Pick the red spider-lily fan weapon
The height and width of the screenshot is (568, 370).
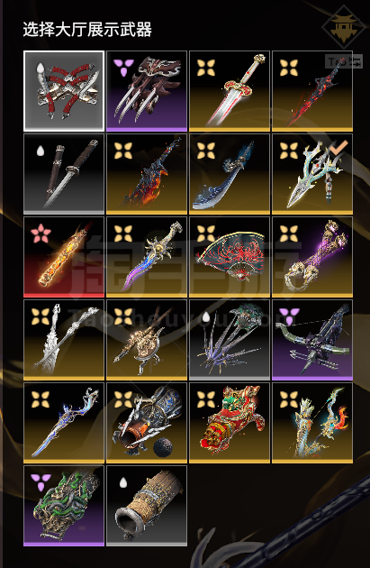click(230, 257)
